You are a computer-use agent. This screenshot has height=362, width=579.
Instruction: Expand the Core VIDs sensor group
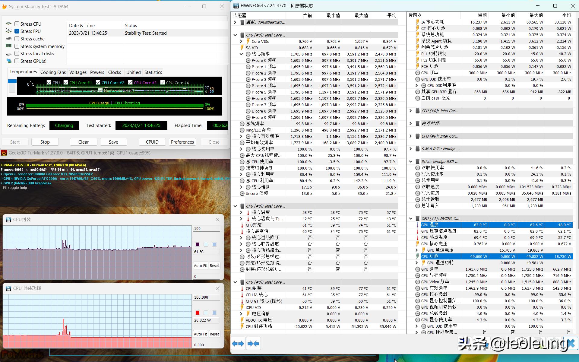(x=241, y=41)
